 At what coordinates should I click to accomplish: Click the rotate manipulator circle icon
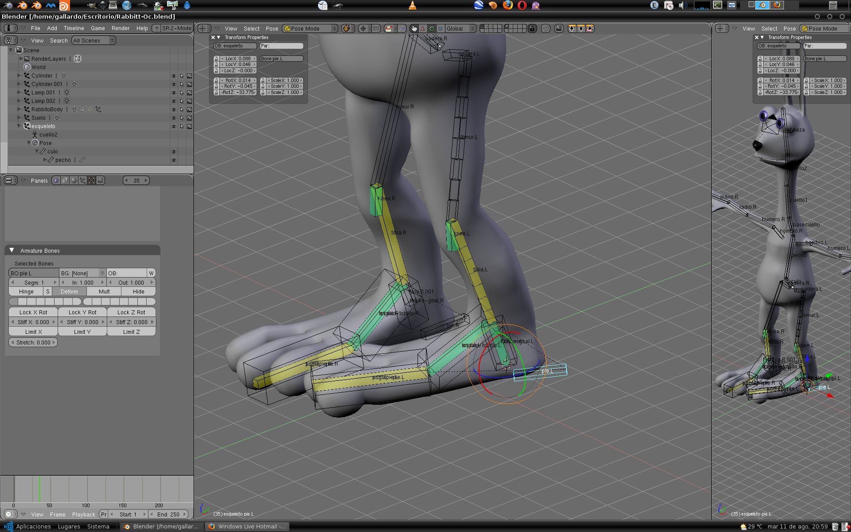click(432, 28)
